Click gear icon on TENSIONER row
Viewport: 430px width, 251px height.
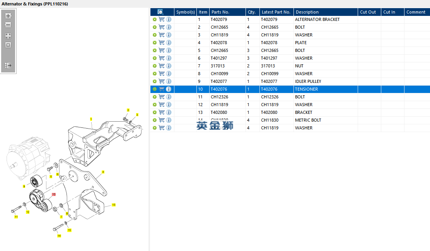(155, 89)
